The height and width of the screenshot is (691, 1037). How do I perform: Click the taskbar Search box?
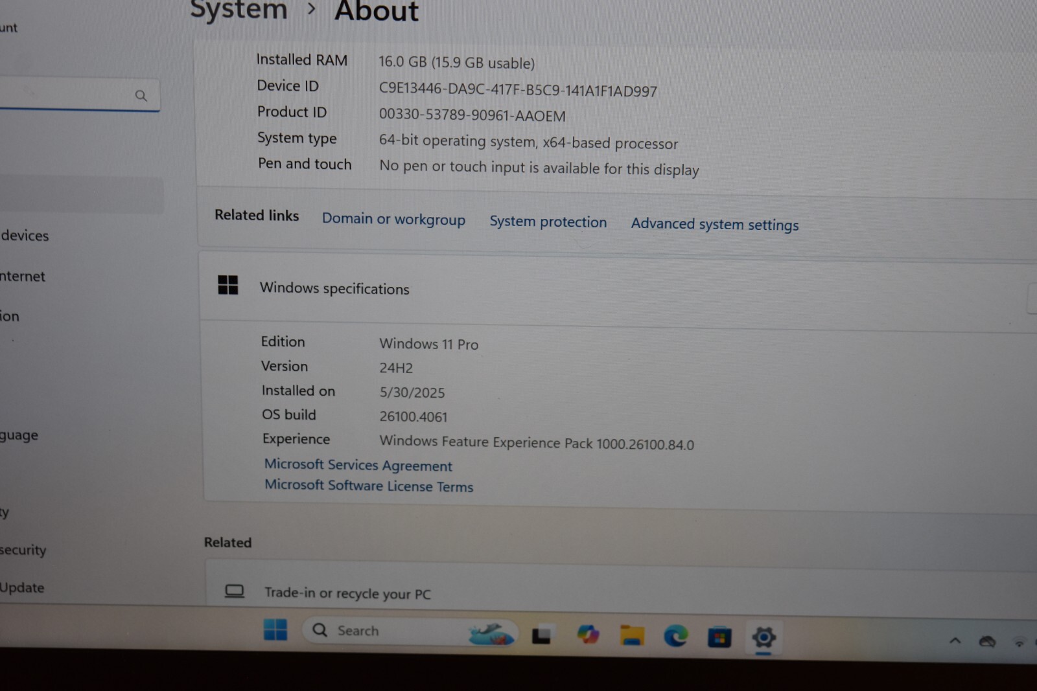coord(410,631)
